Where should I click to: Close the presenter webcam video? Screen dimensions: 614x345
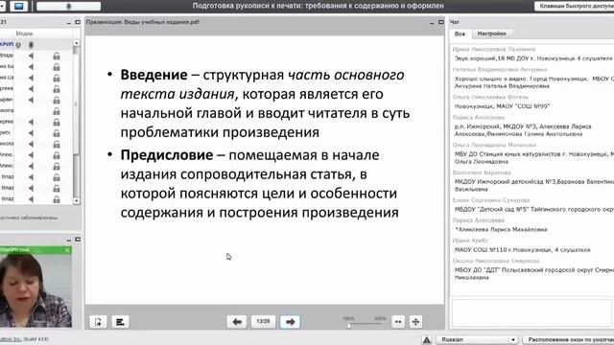click(67, 250)
